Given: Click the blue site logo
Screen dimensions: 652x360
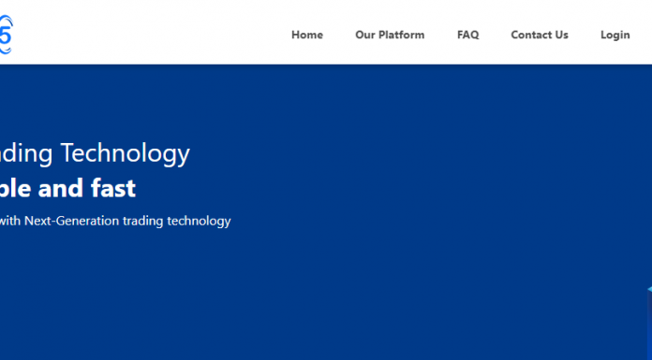Looking at the screenshot, I should 7,35.
